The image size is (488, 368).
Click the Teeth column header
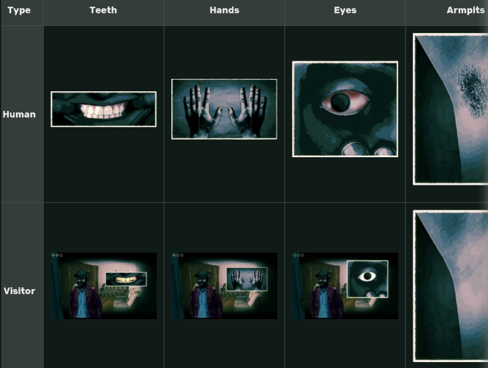point(104,10)
